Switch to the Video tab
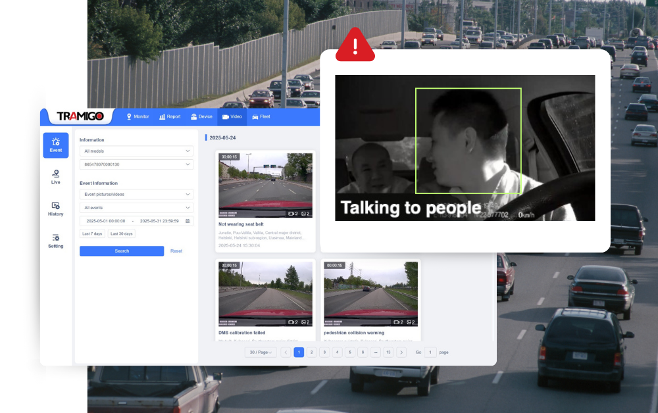The width and height of the screenshot is (658, 413). click(232, 116)
